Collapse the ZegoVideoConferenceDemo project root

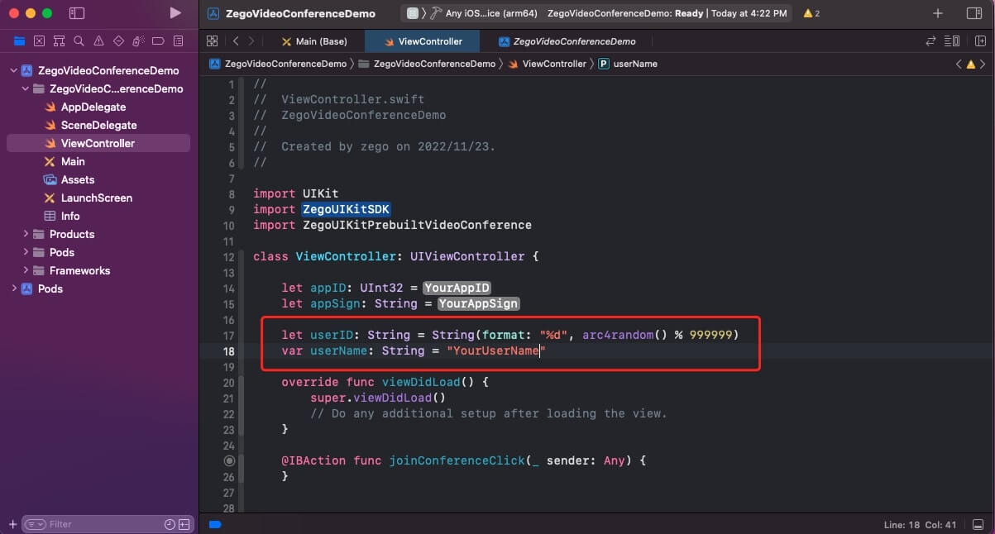click(x=13, y=70)
